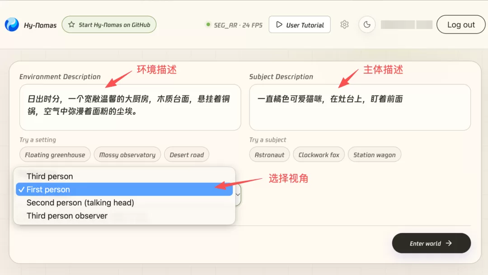Click the Hy-Nomas blue swirl logo
The height and width of the screenshot is (275, 488).
pos(12,24)
